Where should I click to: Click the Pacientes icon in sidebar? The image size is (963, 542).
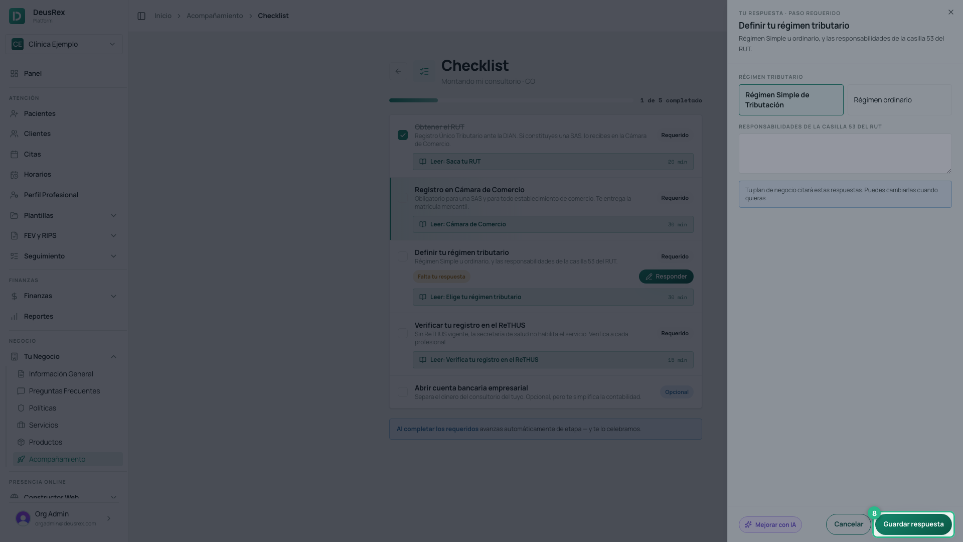click(14, 114)
